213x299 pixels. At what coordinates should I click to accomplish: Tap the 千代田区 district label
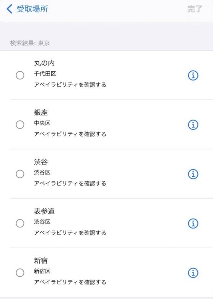[45, 74]
